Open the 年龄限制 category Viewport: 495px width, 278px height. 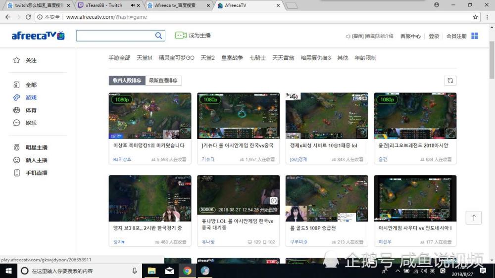[365, 58]
